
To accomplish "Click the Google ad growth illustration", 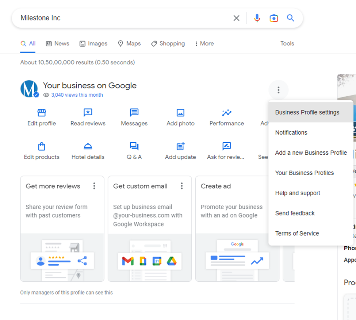I will (x=237, y=258).
